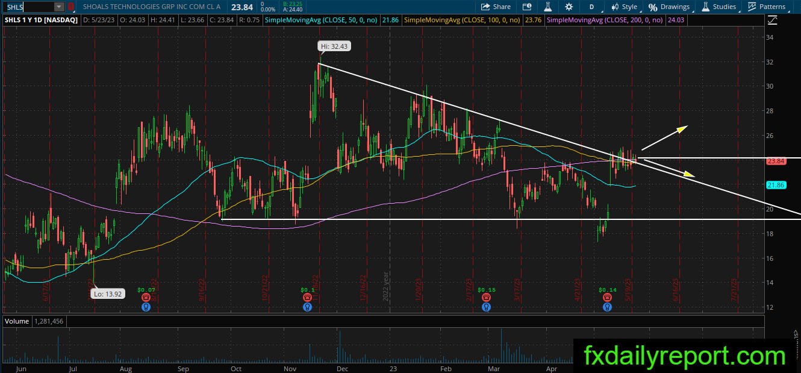Click the red 23.84 last price bubble
This screenshot has height=373, width=801.
coord(775,161)
